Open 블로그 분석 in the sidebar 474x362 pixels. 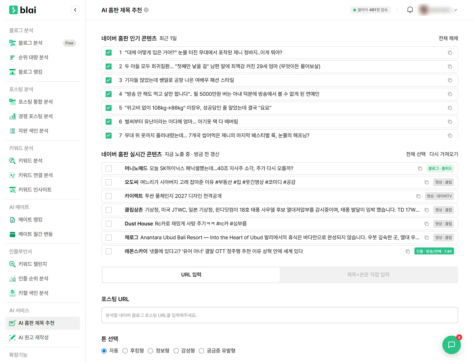[x=43, y=43]
